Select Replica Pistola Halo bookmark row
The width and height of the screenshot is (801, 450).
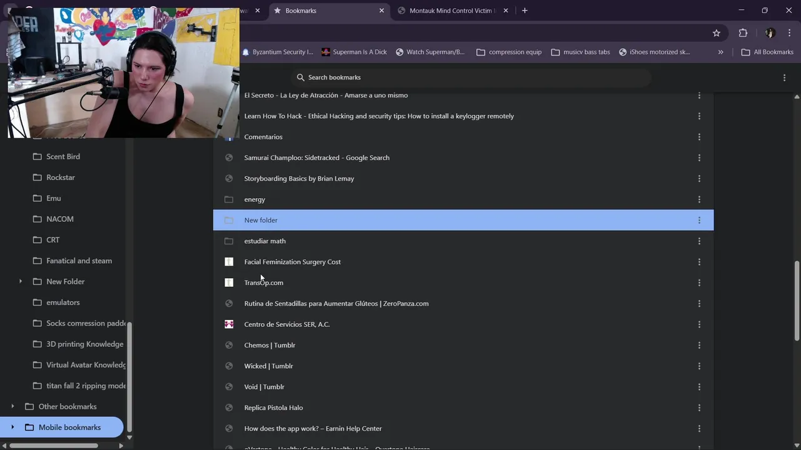[463, 407]
